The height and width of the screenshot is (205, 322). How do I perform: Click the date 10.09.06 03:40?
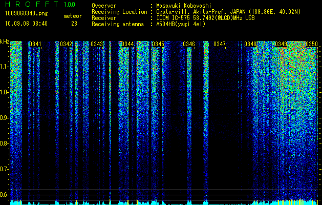coord(26,24)
